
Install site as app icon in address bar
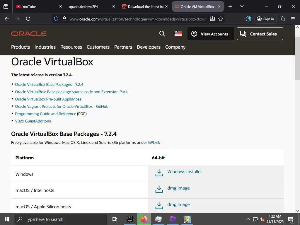pos(212,19)
